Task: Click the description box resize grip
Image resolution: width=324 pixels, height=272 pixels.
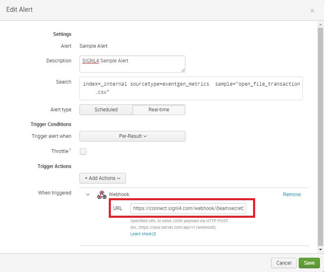Action: tap(183, 70)
